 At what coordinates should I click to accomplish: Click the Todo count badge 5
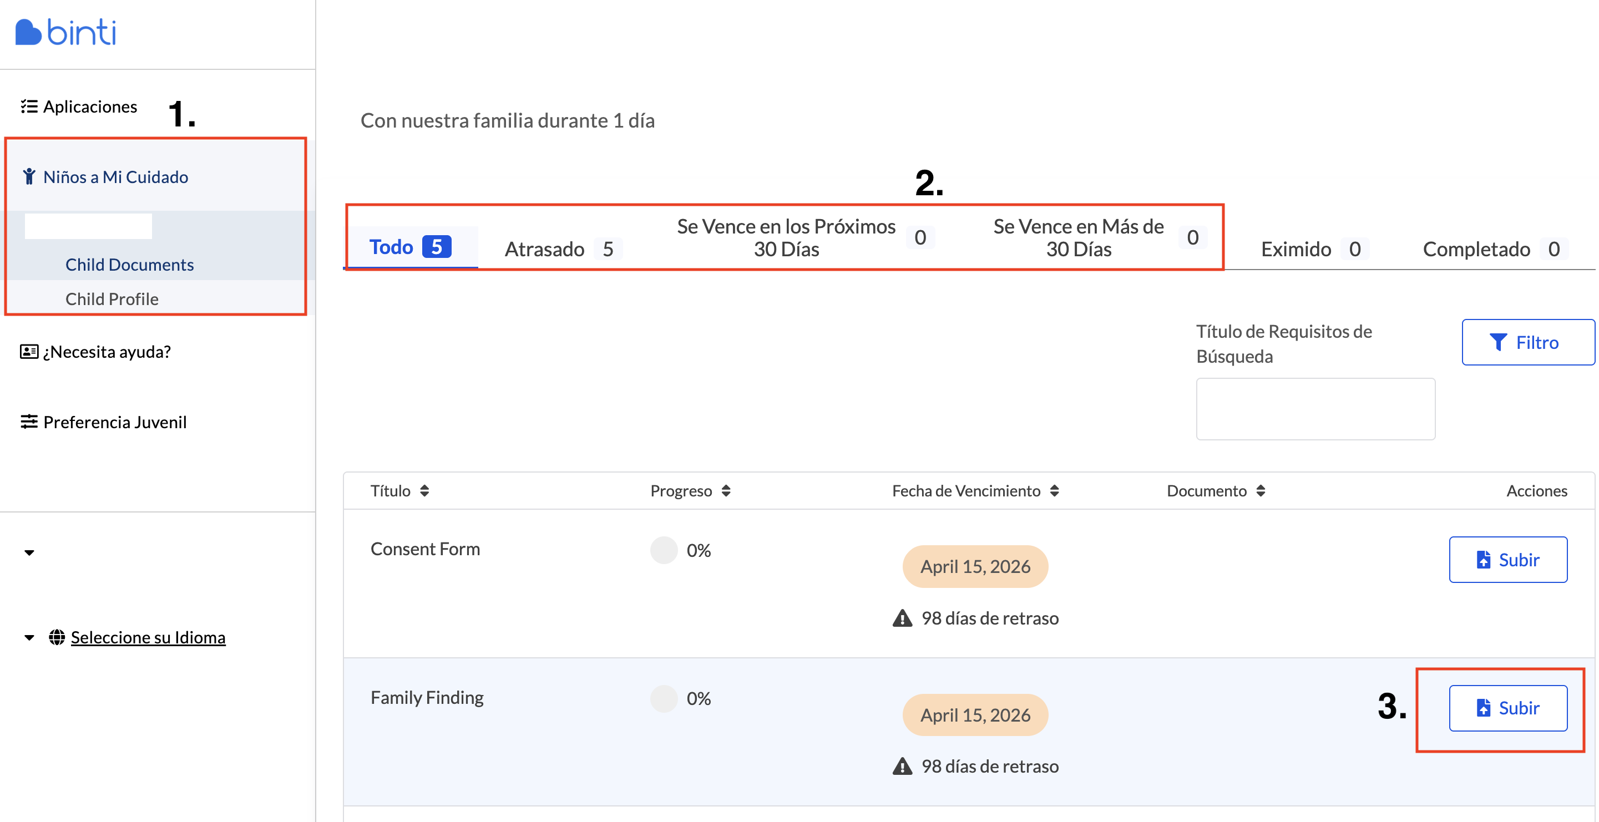point(437,247)
